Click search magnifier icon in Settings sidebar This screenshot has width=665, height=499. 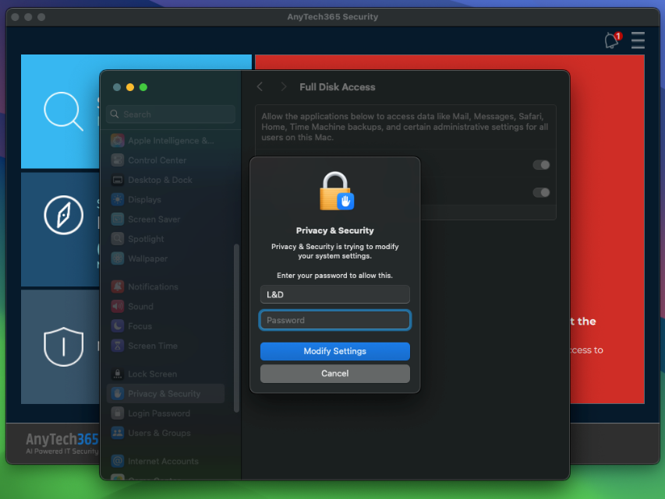115,114
